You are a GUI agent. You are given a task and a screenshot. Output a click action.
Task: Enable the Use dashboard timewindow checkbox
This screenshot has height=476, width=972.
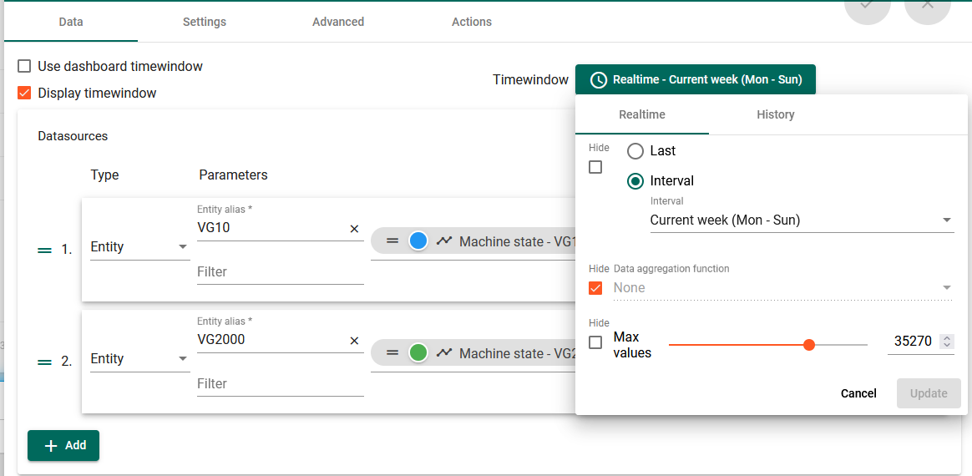click(24, 66)
